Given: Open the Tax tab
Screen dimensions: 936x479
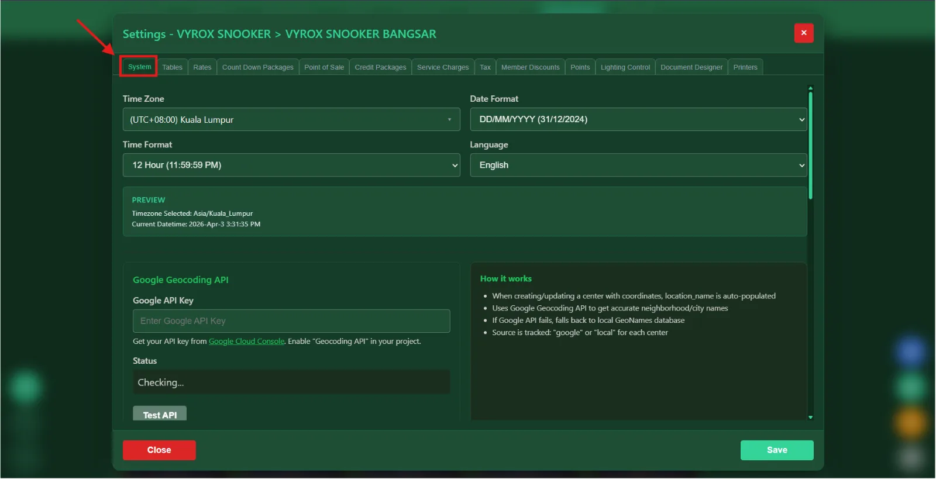Looking at the screenshot, I should [x=485, y=67].
